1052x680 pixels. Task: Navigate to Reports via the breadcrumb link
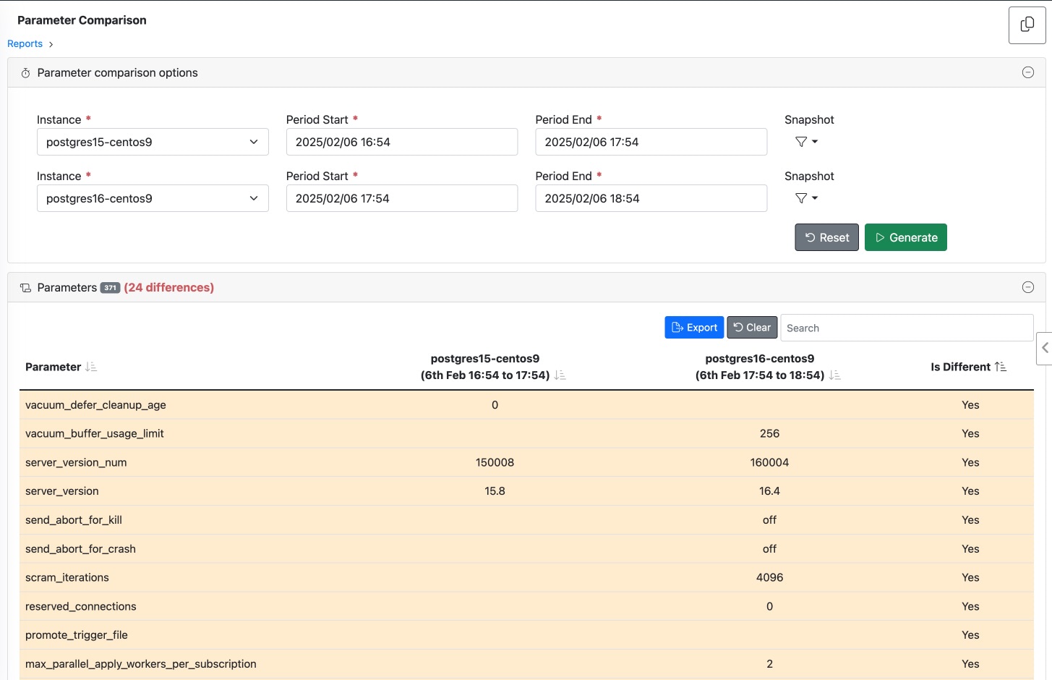point(25,43)
